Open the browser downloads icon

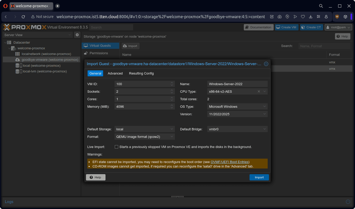click(311, 17)
